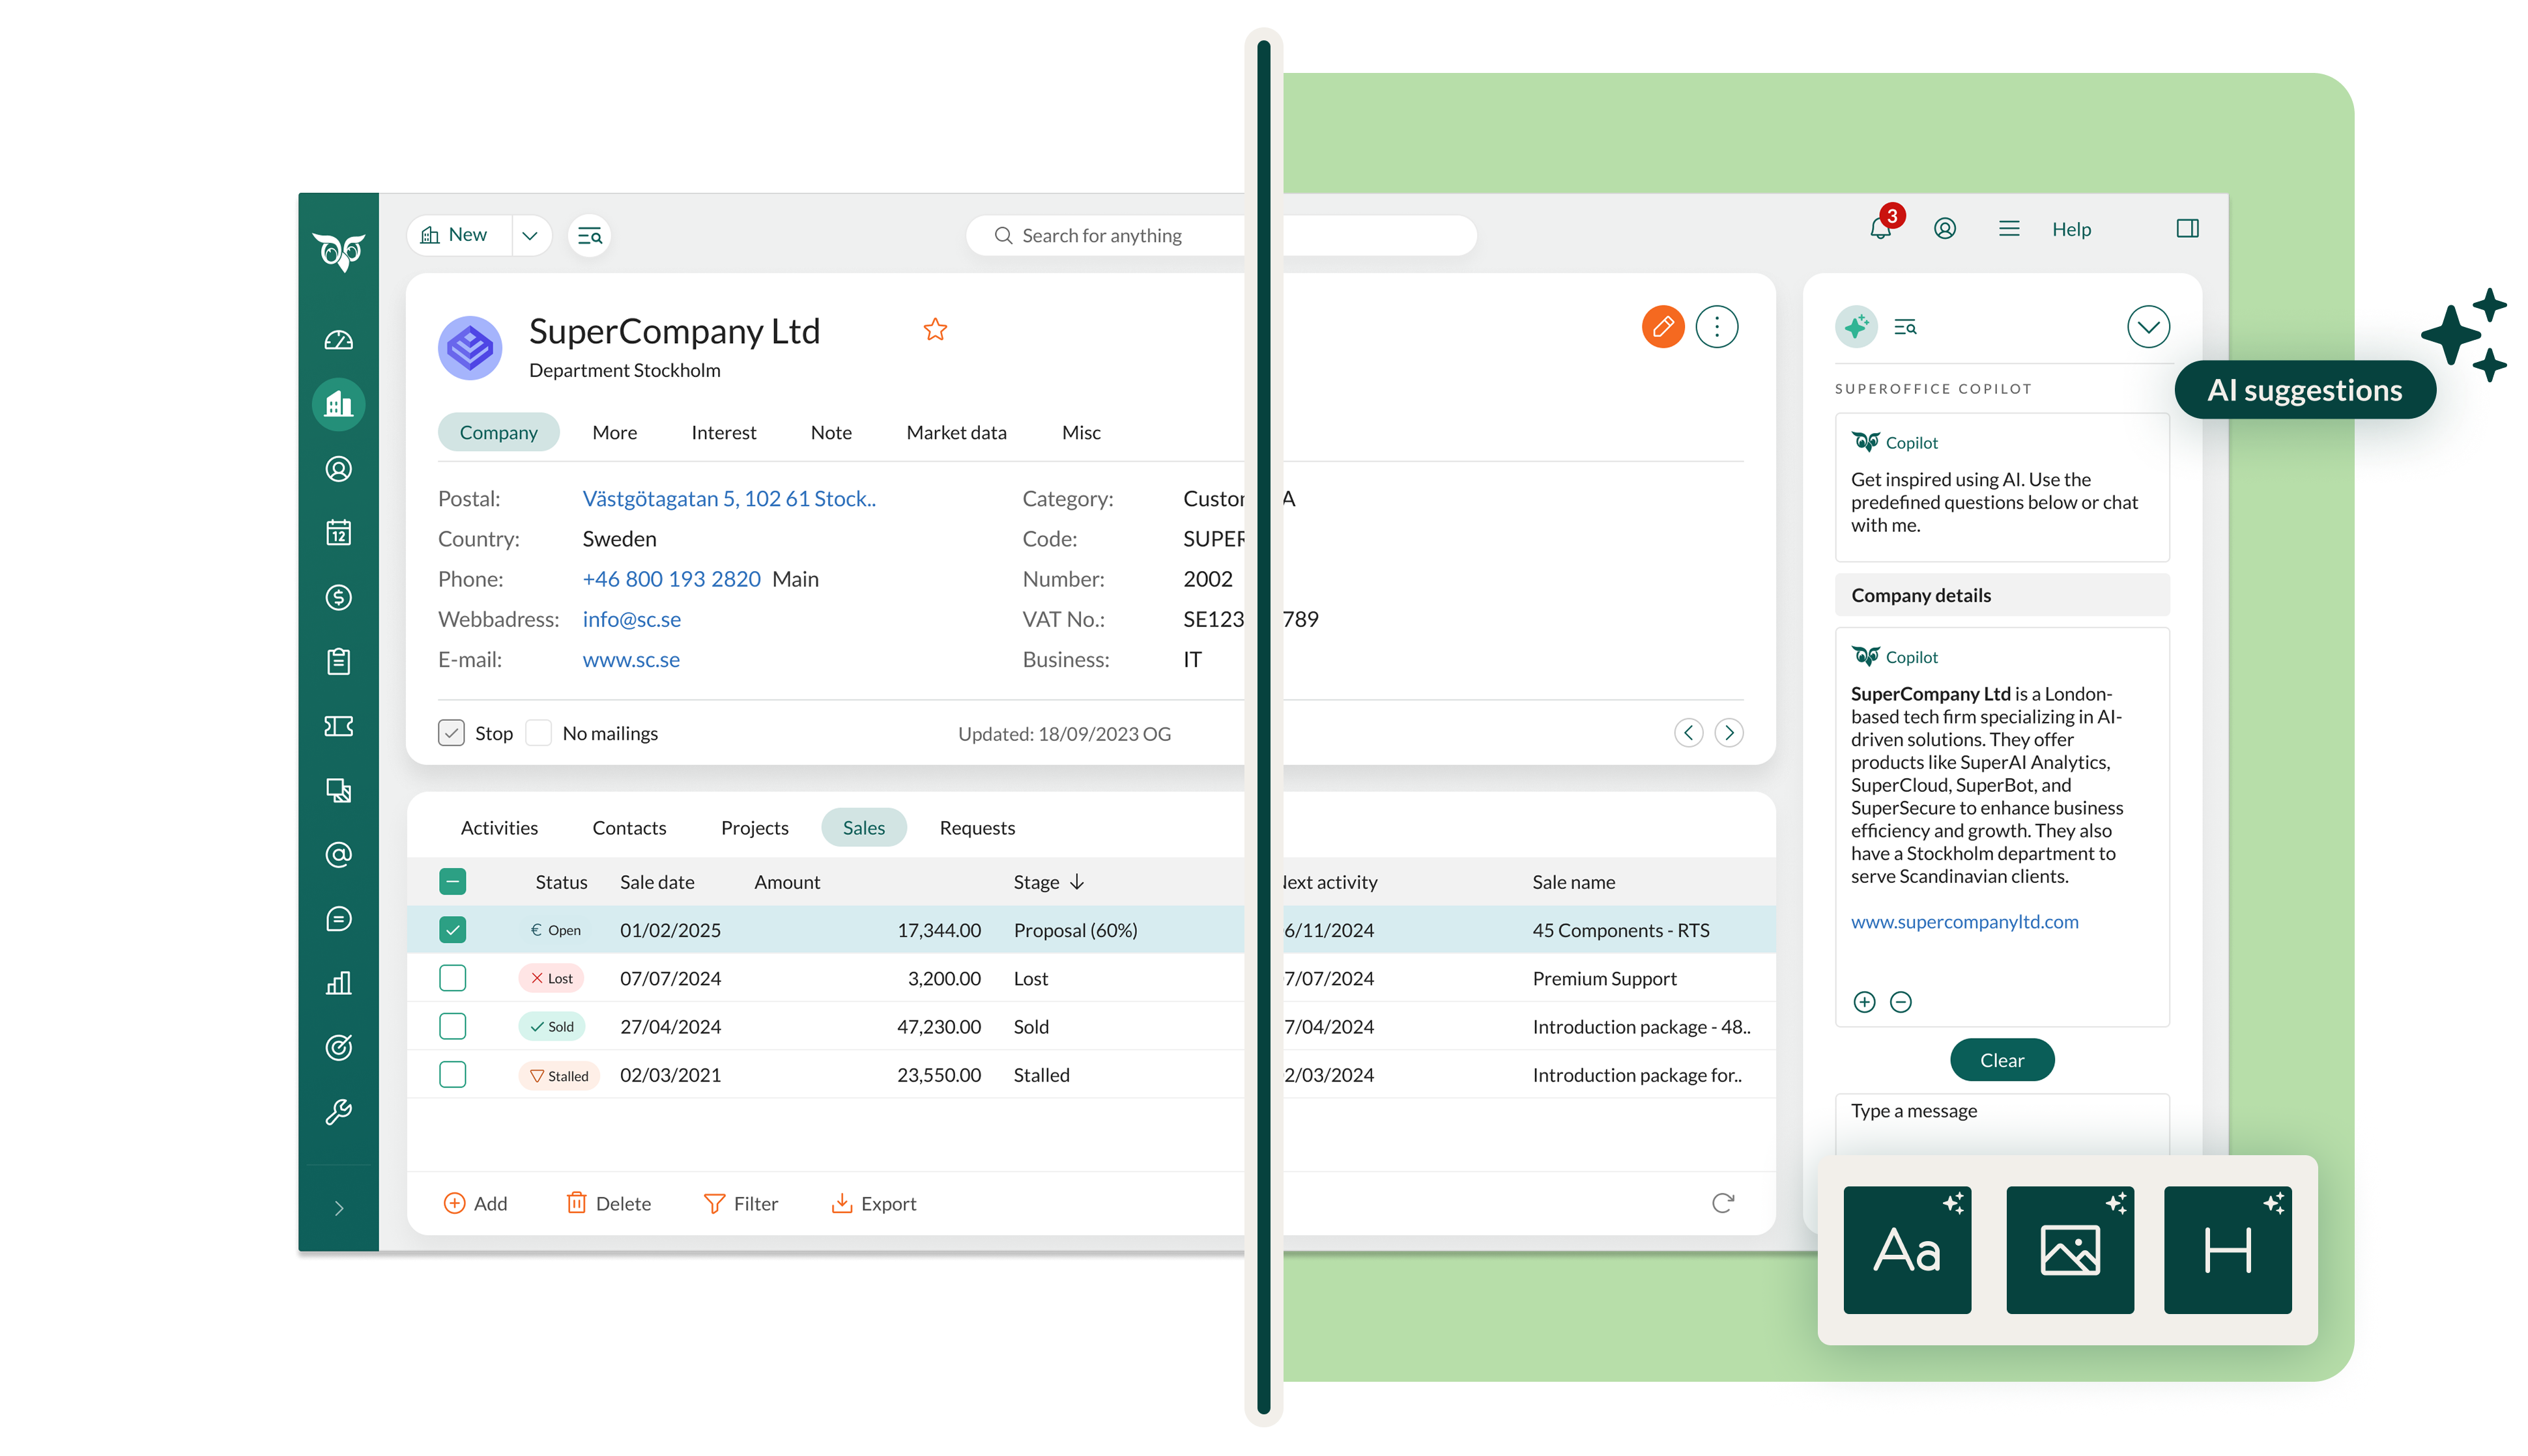The image size is (2528, 1456).
Task: Open the Dashboard from the sidebar
Action: tap(339, 339)
